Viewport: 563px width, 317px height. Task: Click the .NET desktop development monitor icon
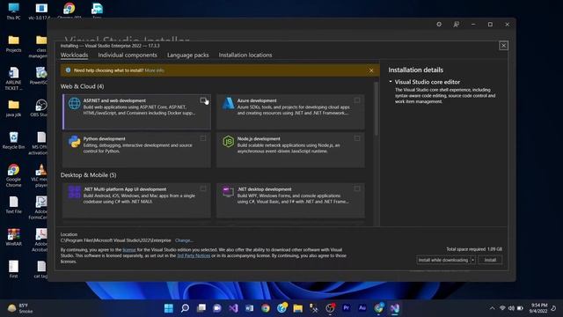tap(228, 192)
